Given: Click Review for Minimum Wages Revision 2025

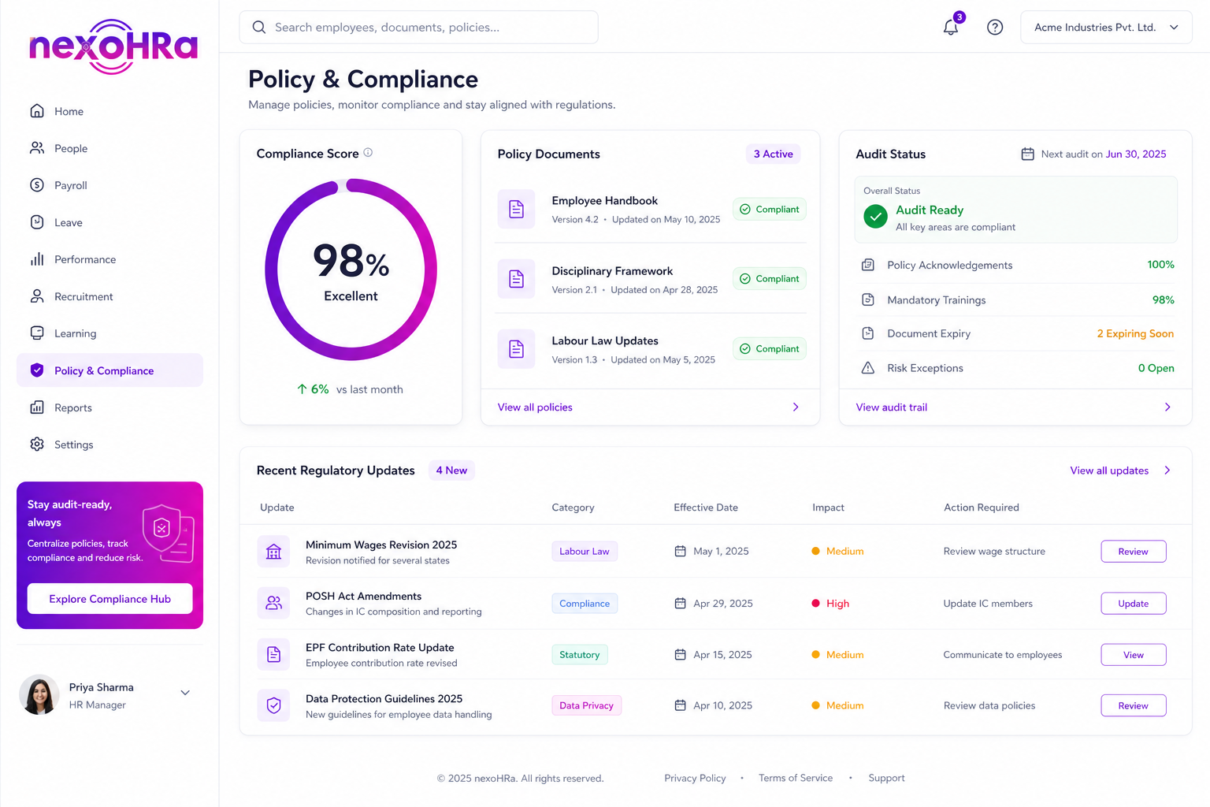Looking at the screenshot, I should click(x=1134, y=552).
